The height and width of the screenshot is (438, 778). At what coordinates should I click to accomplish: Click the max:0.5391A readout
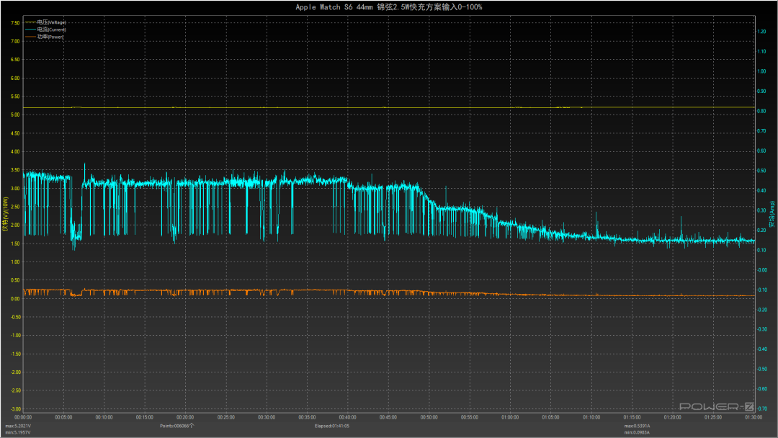(x=637, y=426)
